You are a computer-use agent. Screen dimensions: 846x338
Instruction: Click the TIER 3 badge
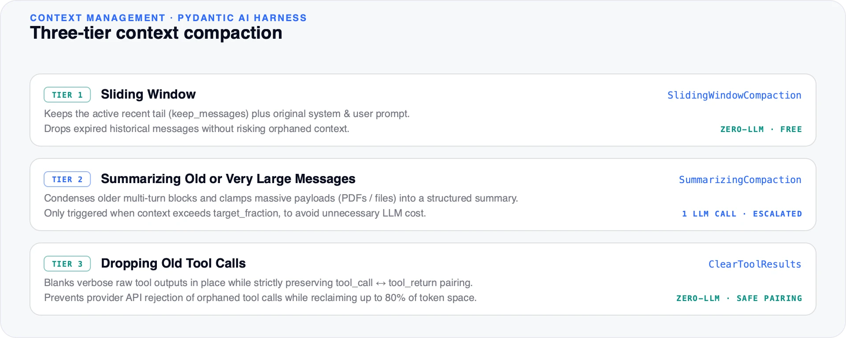[67, 264]
